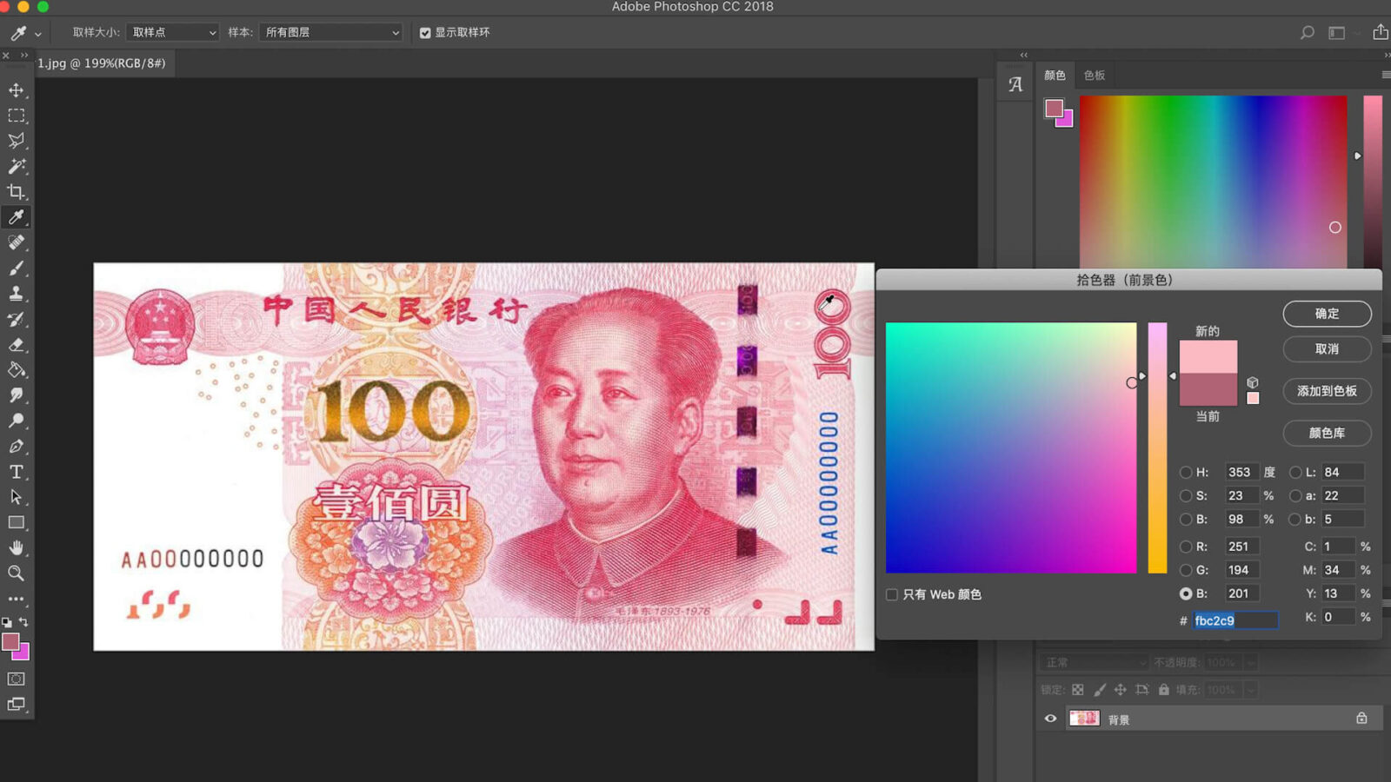Click 取消 in color picker
The width and height of the screenshot is (1391, 782).
pyautogui.click(x=1327, y=349)
